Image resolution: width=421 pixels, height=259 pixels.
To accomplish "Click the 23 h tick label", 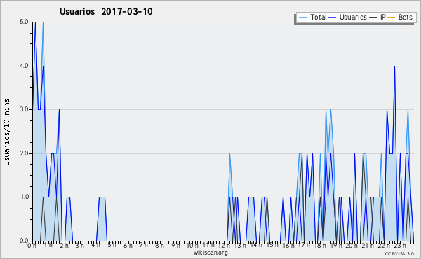I will click(400, 245).
